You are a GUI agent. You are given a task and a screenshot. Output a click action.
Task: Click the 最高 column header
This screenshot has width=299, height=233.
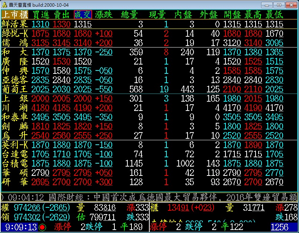(x=254, y=15)
